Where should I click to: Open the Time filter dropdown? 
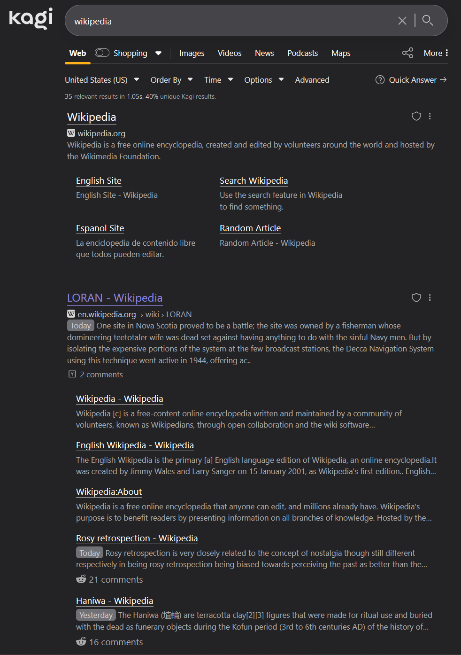[x=218, y=80]
